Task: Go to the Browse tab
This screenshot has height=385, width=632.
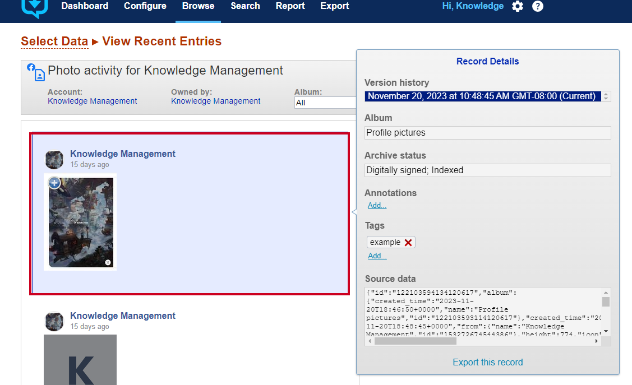Action: click(199, 6)
